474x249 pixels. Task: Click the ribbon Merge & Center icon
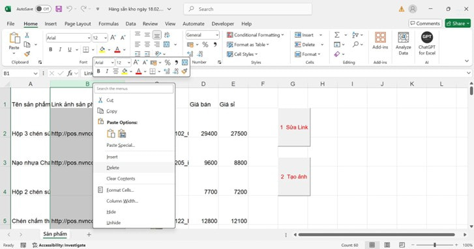tap(166, 45)
